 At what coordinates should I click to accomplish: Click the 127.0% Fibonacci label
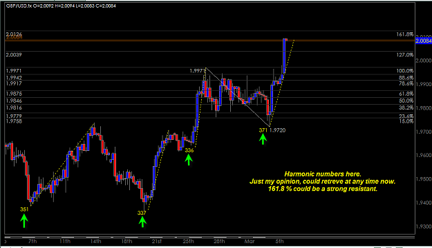coord(405,55)
